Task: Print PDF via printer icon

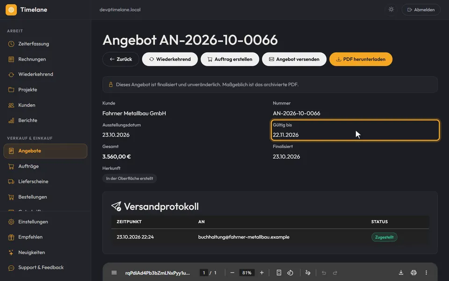Action: (x=413, y=273)
